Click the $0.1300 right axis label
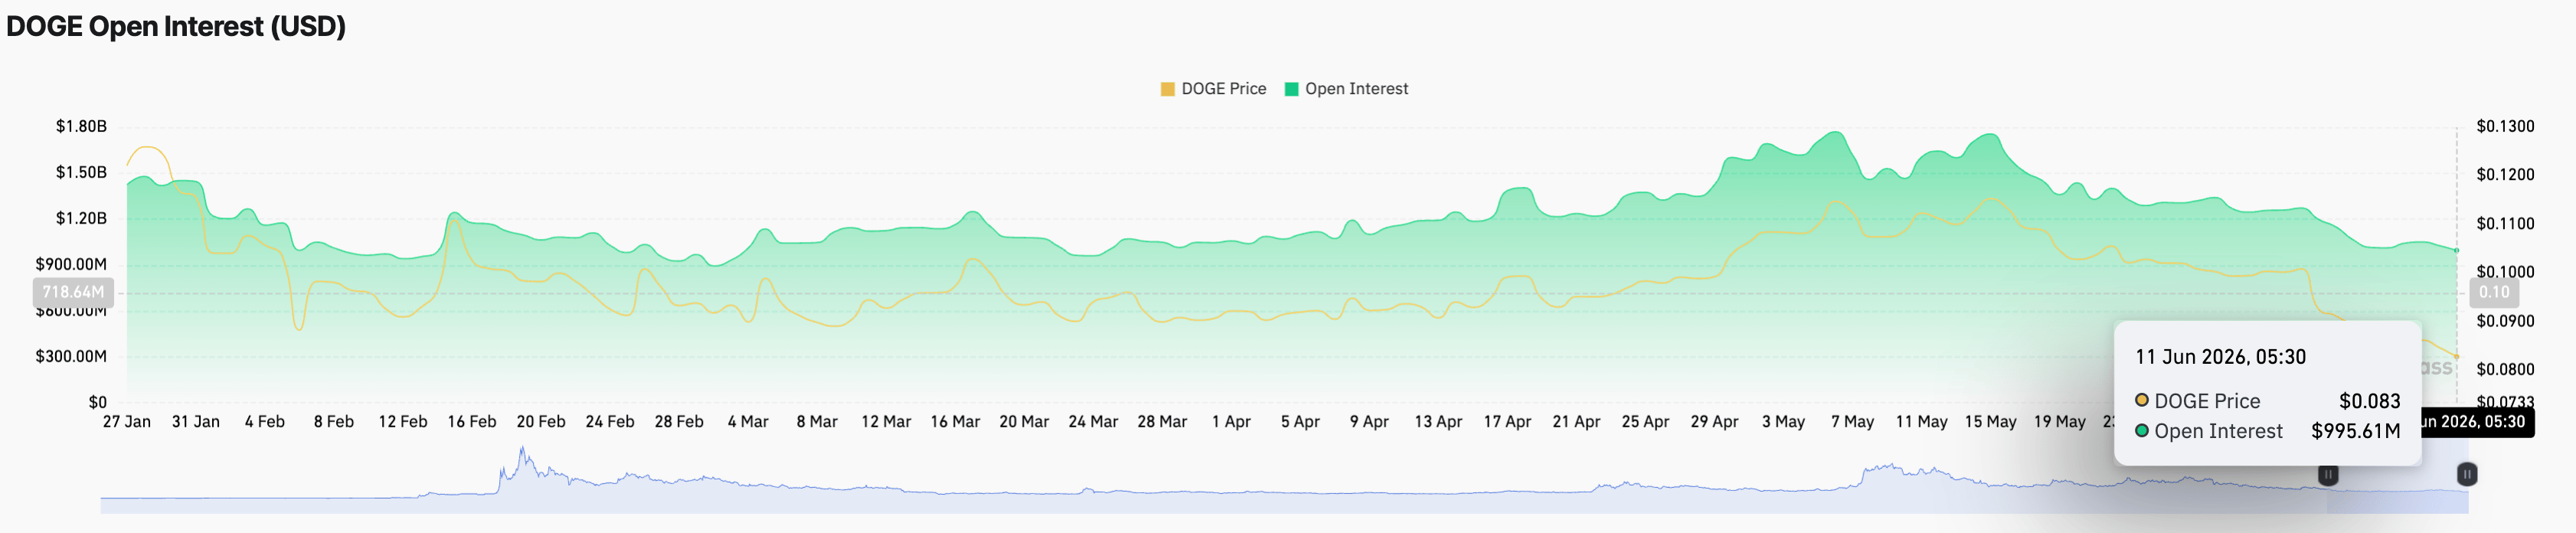The image size is (2576, 533). coord(2505,126)
